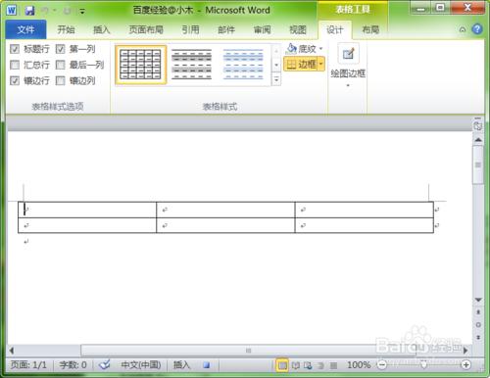Enable the Last Column (最后一列) checkbox
This screenshot has height=378, width=490.
click(x=60, y=65)
